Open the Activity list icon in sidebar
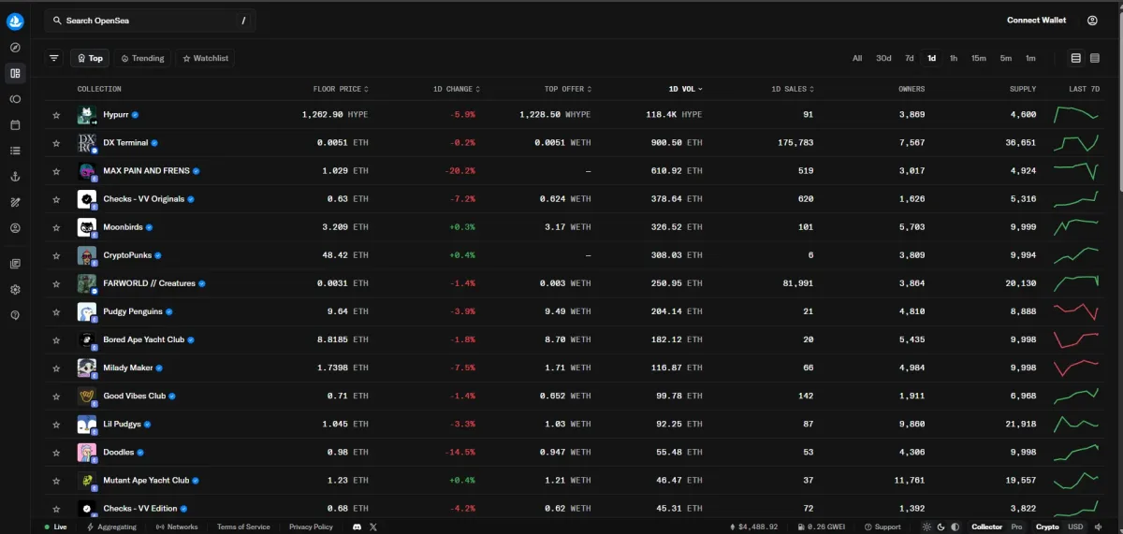1123x534 pixels. click(x=15, y=151)
